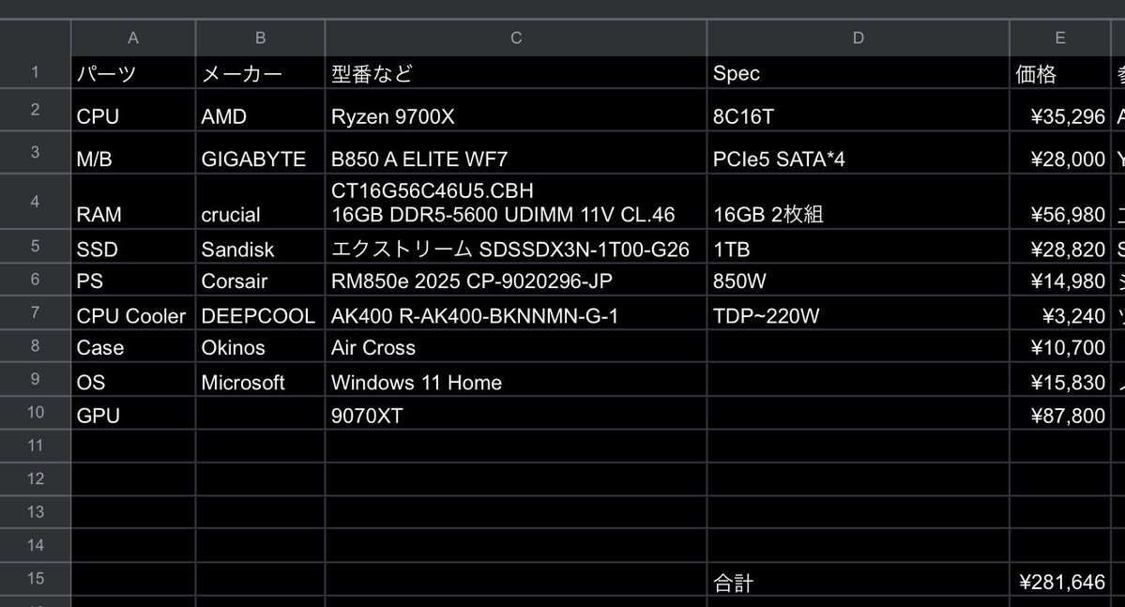Screen dimensions: 1125x607
Task: Select the B850 A ELITE WF7 cell
Action: [x=516, y=152]
